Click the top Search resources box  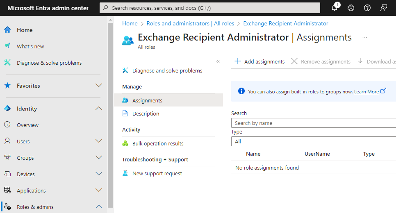pos(209,8)
